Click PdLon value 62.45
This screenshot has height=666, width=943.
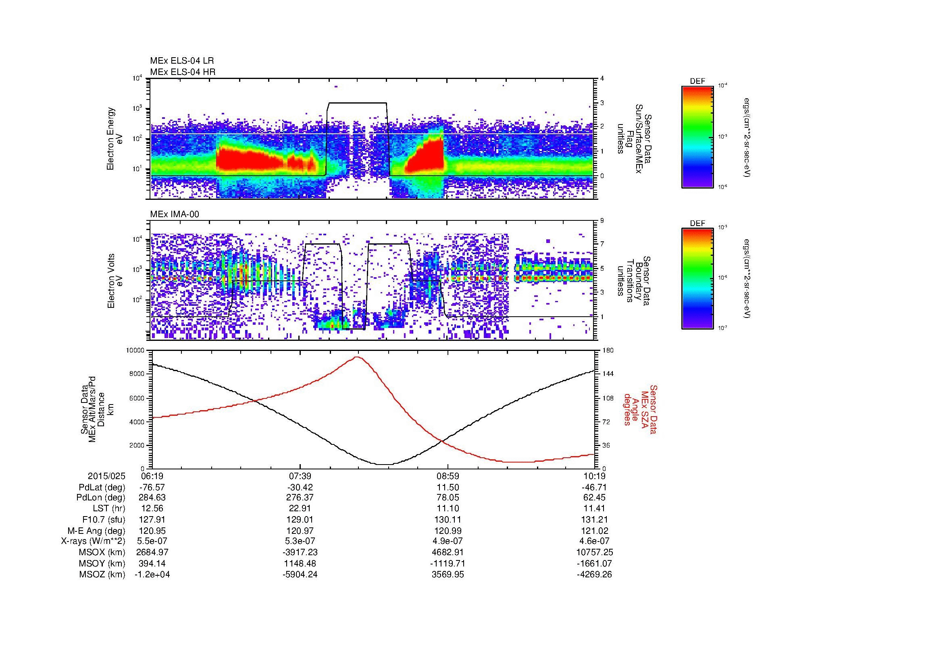pos(594,498)
